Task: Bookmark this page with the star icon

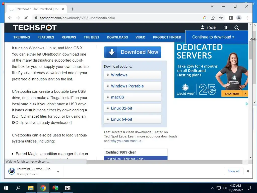Action: pos(221,18)
